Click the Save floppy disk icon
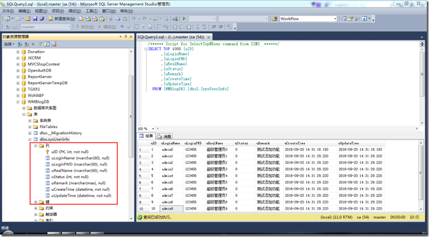The image size is (429, 237). pos(35,19)
